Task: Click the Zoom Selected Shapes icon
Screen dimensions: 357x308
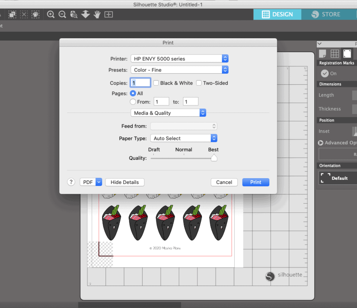Action: click(x=85, y=14)
